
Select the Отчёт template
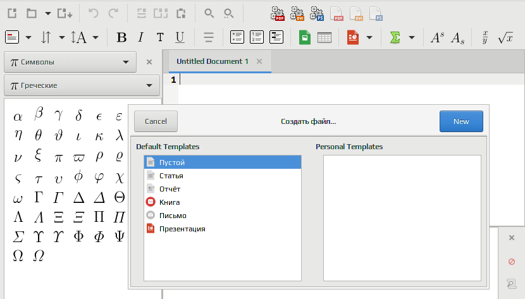click(x=223, y=189)
